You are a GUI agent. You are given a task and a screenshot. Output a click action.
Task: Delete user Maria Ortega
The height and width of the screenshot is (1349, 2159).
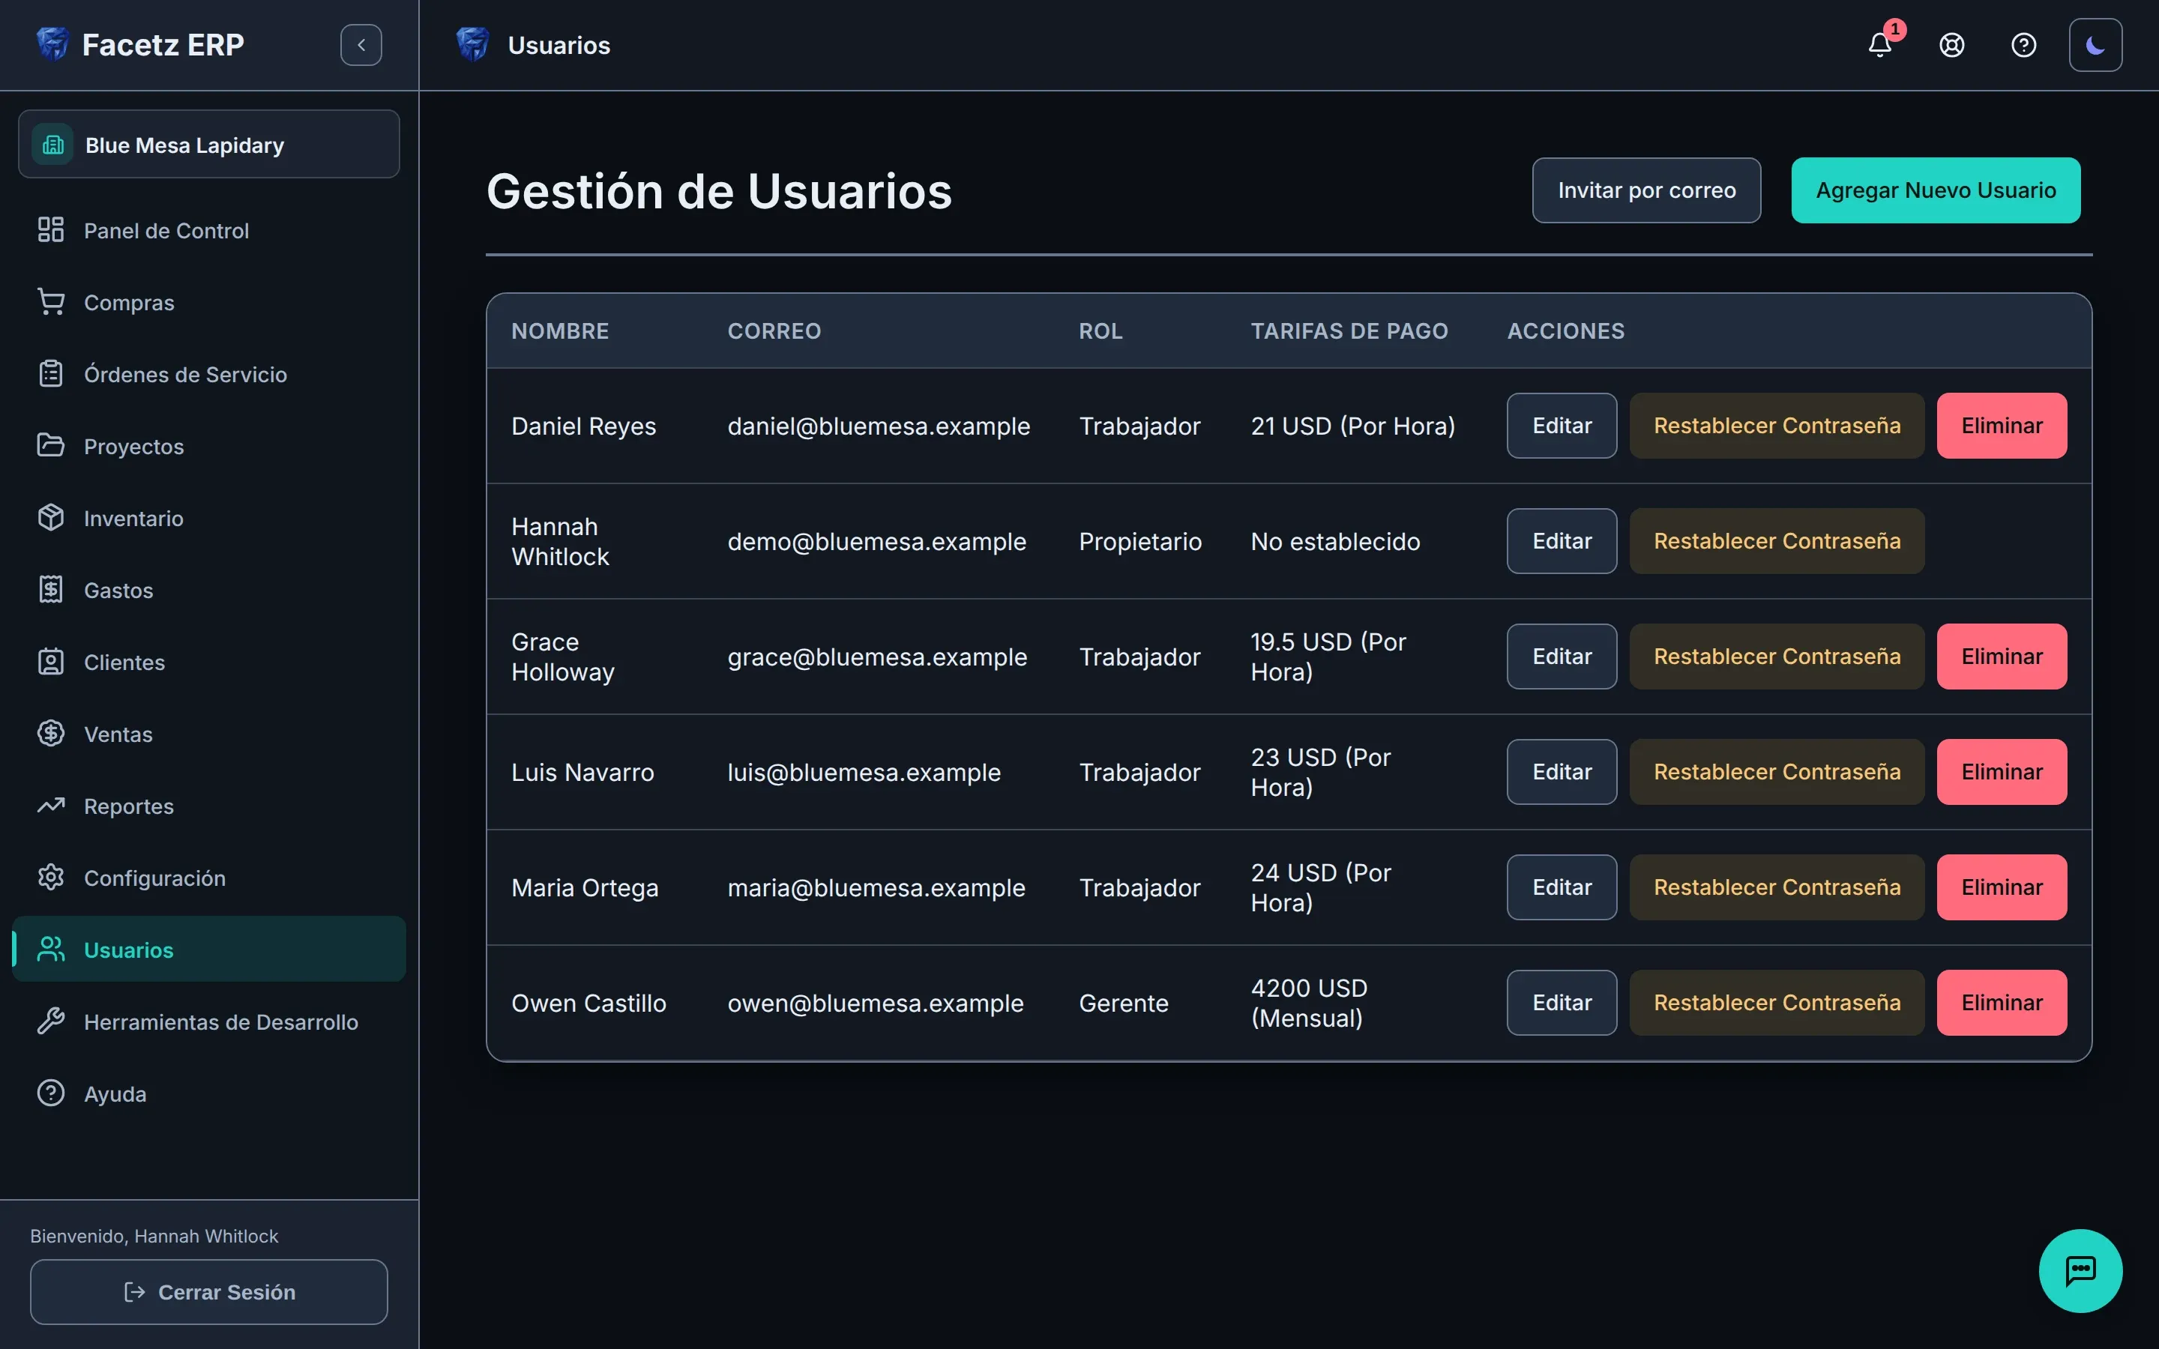coord(2001,887)
